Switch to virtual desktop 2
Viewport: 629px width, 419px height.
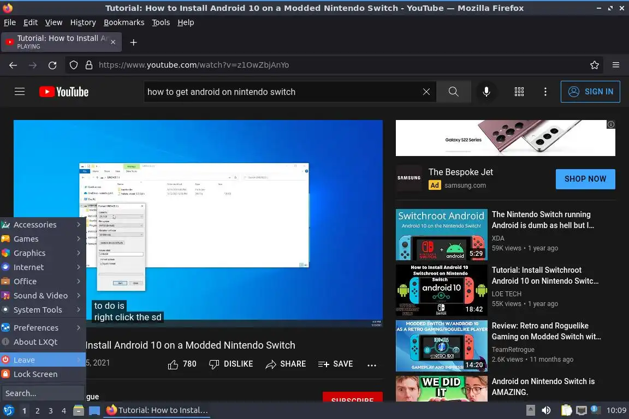pyautogui.click(x=37, y=411)
